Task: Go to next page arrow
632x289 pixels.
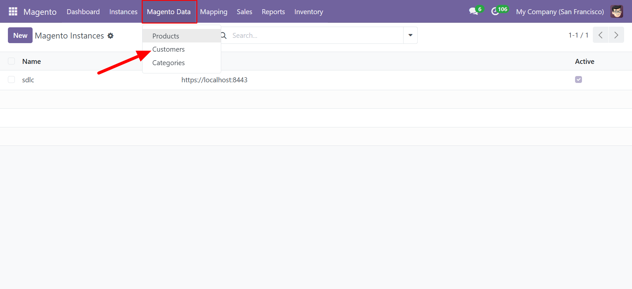Action: (616, 35)
